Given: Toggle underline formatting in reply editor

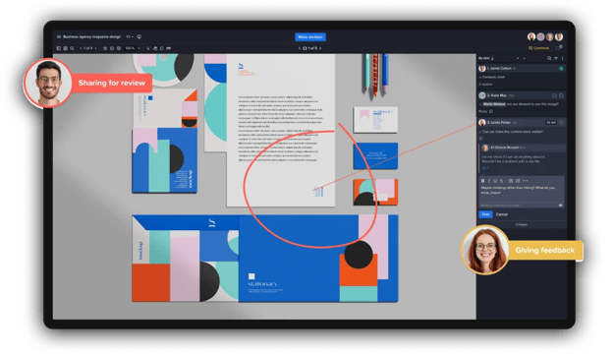Looking at the screenshot, I should coord(495,181).
